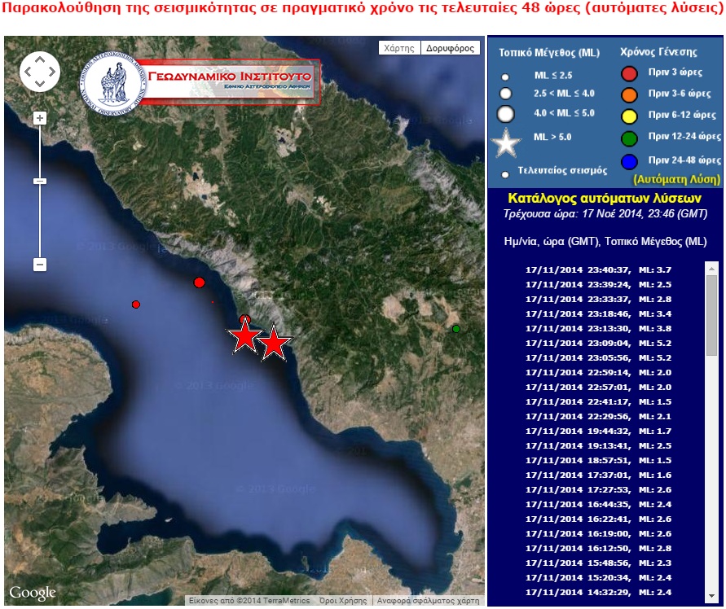
Task: Open the Όροι Χρήσης terms link
Action: coord(343,601)
